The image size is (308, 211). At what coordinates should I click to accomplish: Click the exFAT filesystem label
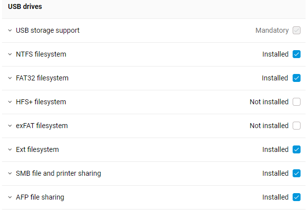42,126
